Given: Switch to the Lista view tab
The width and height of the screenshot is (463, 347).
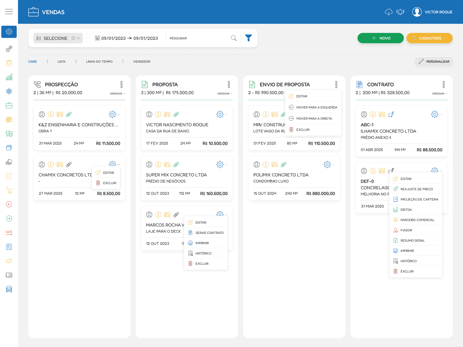Looking at the screenshot, I should click(61, 62).
